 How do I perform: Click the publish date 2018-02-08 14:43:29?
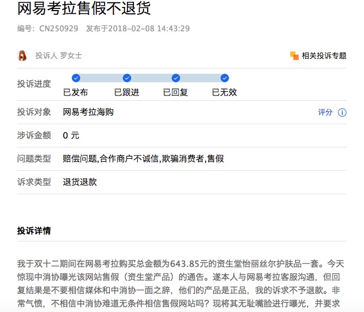pyautogui.click(x=149, y=29)
